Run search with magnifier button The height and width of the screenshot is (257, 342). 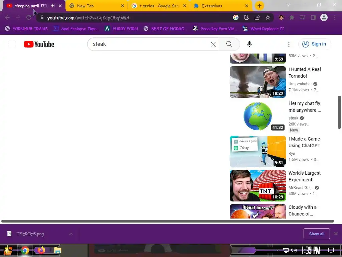pos(229,44)
